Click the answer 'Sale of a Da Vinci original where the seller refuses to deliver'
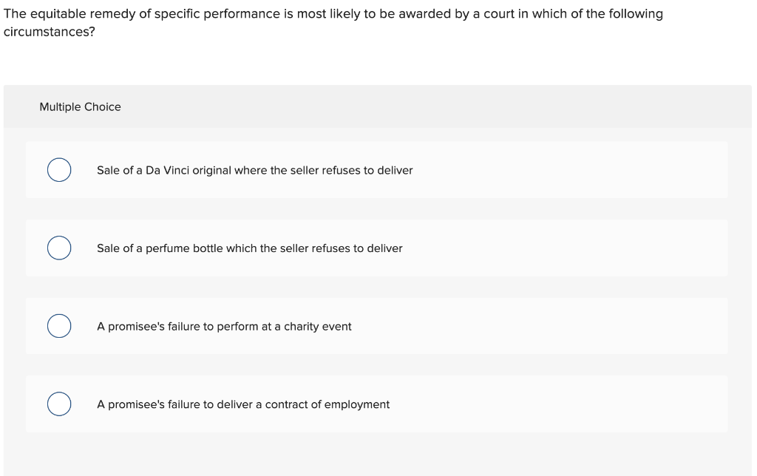The height and width of the screenshot is (476, 757). [x=254, y=170]
